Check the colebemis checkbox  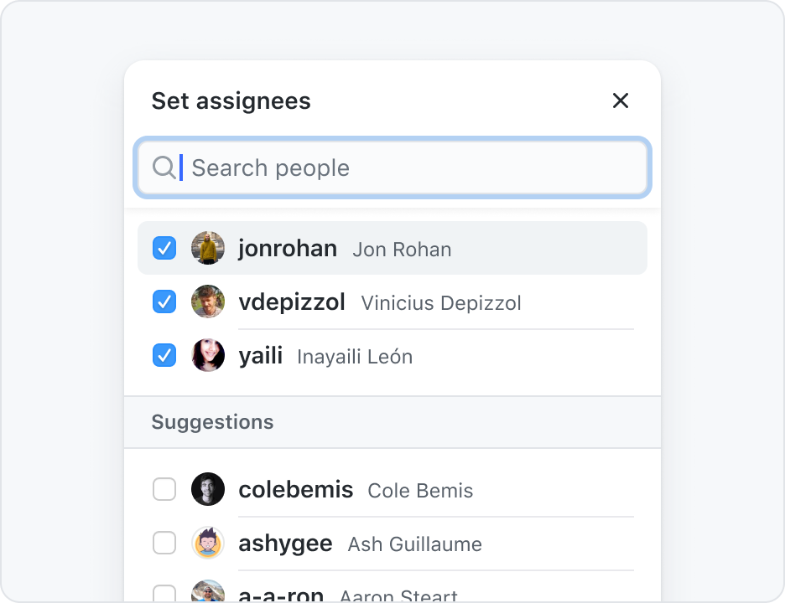pyautogui.click(x=164, y=489)
